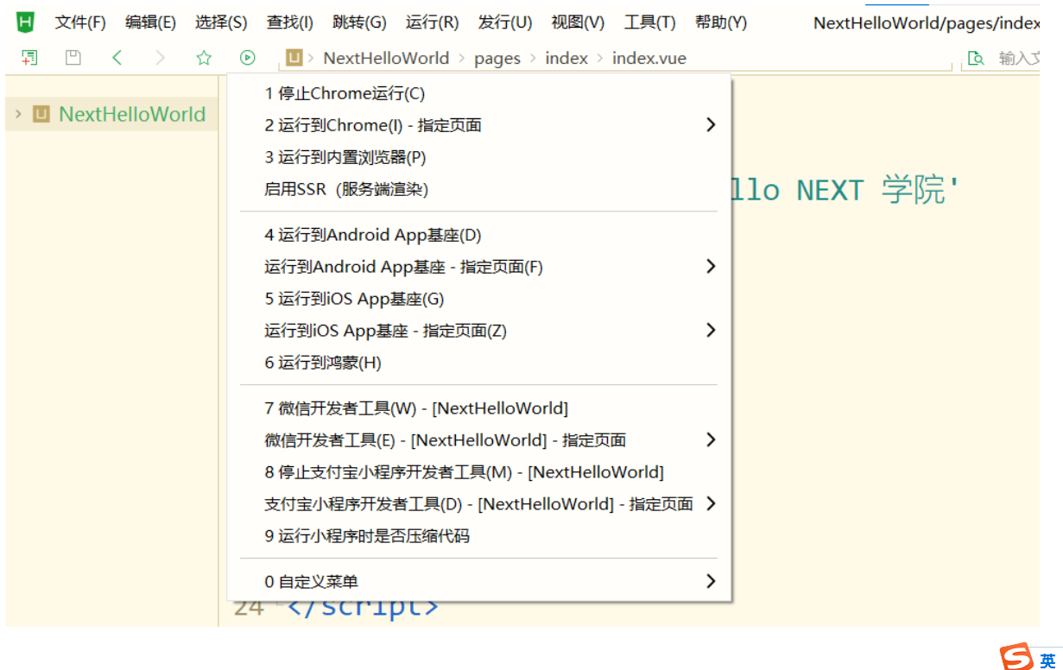This screenshot has width=1063, height=670.
Task: Expand 2 运行到Chrome 指定页面 submenu arrow
Action: (711, 125)
